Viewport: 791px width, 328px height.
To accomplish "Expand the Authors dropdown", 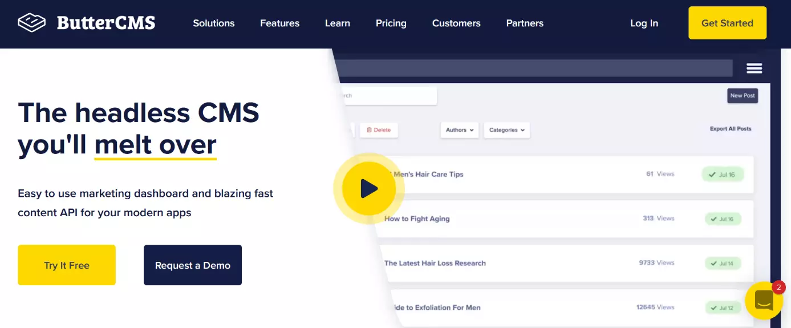I will 460,130.
